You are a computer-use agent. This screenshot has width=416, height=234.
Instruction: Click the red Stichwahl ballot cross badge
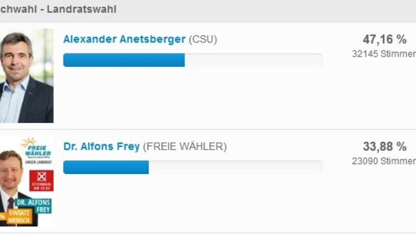pos(42,181)
